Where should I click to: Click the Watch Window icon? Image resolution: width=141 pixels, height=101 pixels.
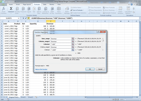pos(120,9)
